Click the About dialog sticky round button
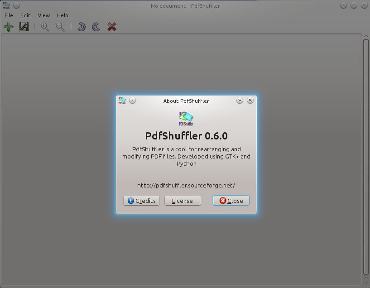The width and height of the screenshot is (370, 288). (x=133, y=101)
